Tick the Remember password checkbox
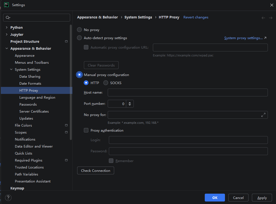Viewport: 276px width, 204px height. pos(111,161)
